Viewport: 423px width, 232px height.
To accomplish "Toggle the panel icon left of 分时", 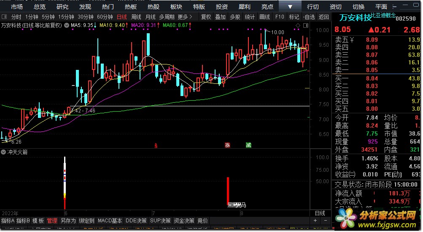I will pyautogui.click(x=4, y=17).
